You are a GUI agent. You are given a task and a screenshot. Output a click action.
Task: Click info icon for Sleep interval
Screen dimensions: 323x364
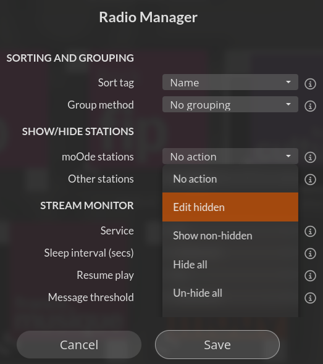coord(310,254)
